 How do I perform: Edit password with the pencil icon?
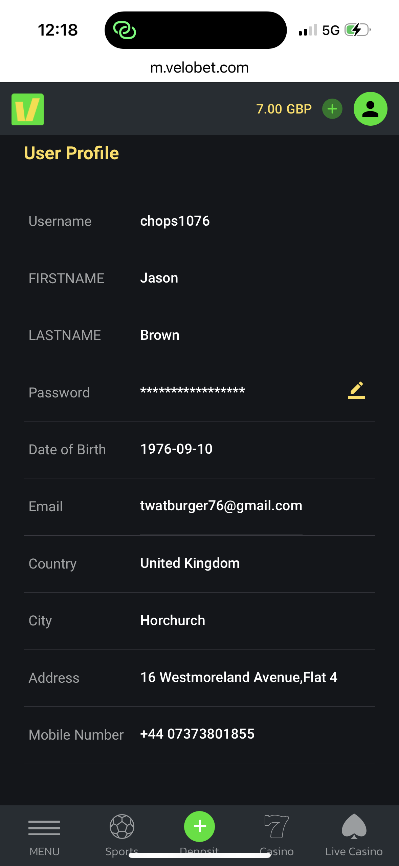click(x=356, y=390)
